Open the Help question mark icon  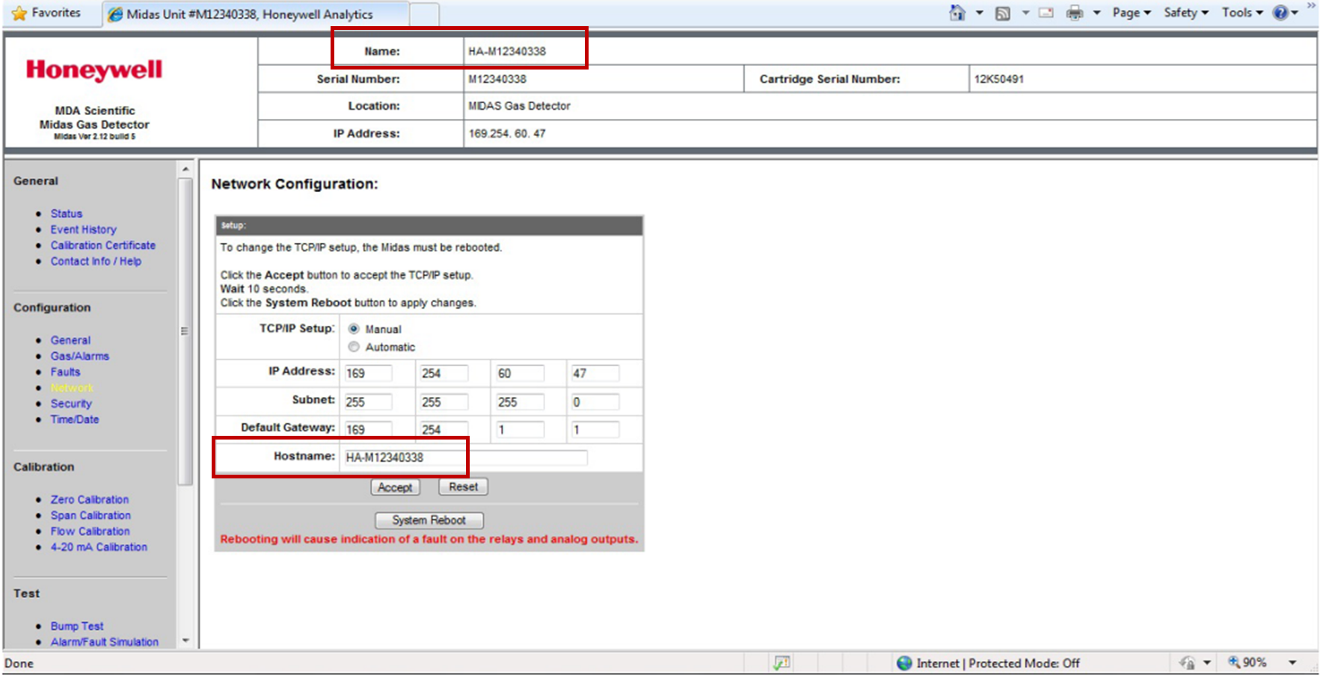tap(1280, 13)
